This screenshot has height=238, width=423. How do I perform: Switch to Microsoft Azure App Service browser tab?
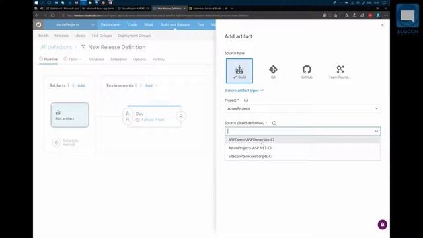coord(98,9)
